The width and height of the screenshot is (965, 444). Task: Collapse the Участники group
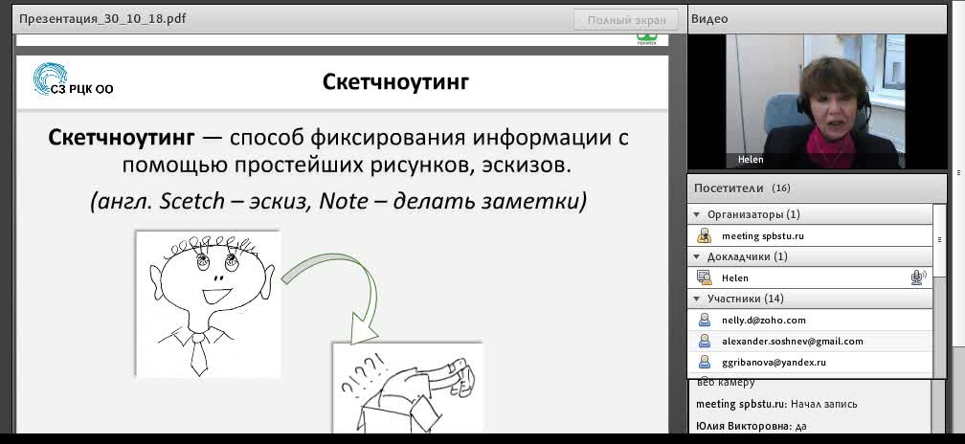click(x=697, y=299)
